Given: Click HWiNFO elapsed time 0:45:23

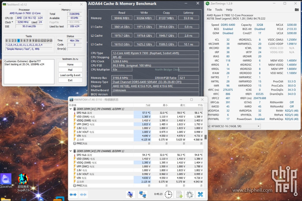Looking at the screenshot, I should coord(158,194).
